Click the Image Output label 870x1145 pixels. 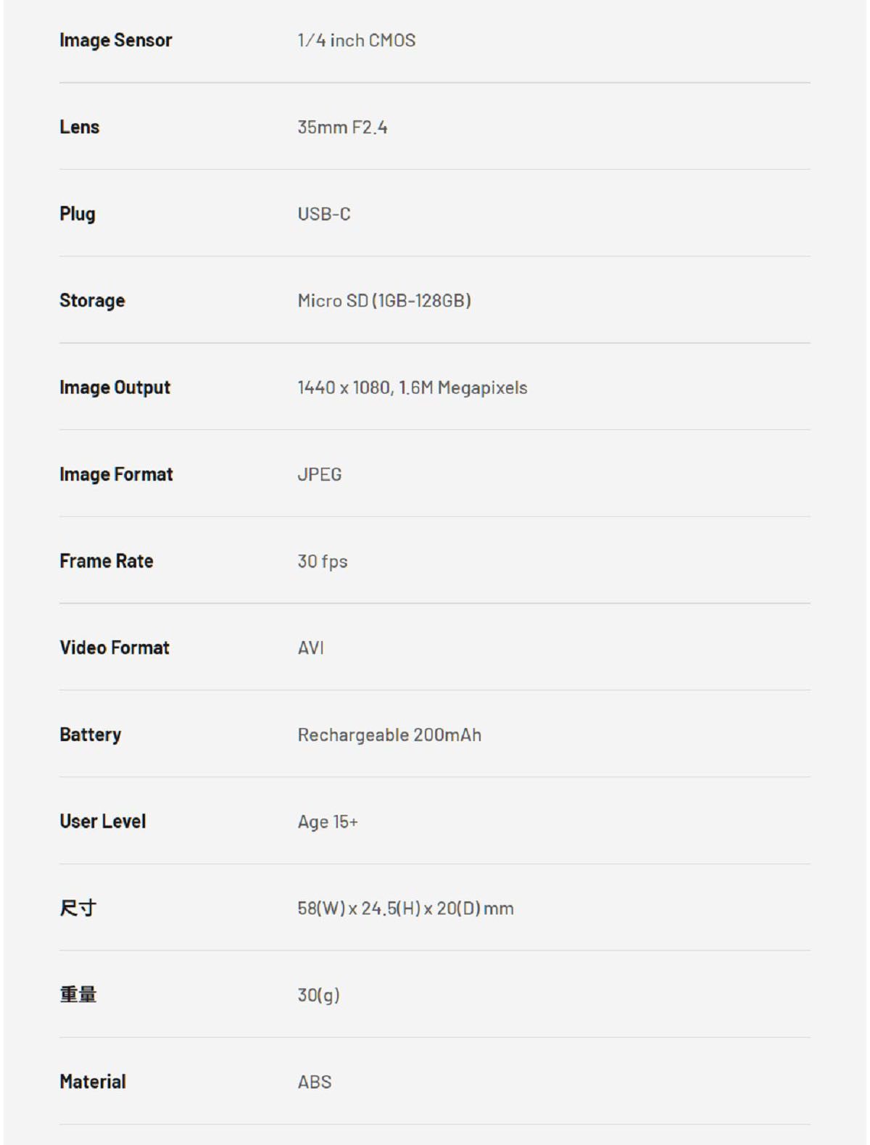tap(115, 387)
